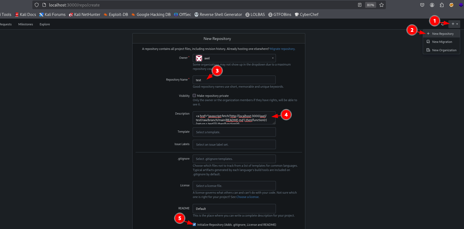Expand the README Default dropdown
This screenshot has height=229, width=464.
[234, 209]
